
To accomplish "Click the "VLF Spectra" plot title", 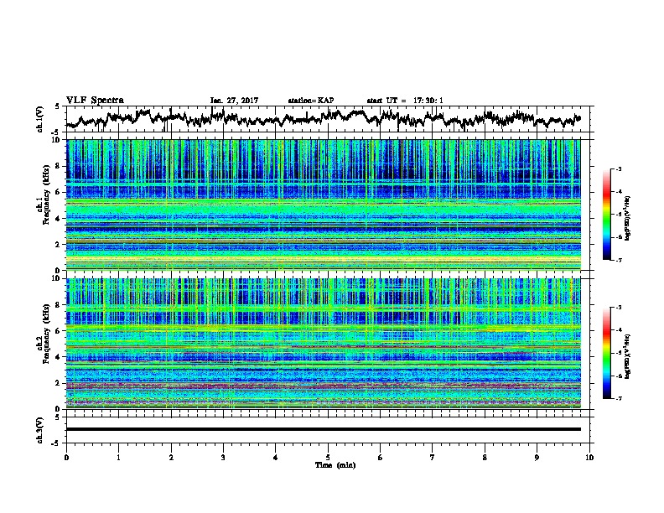I will tap(95, 101).
